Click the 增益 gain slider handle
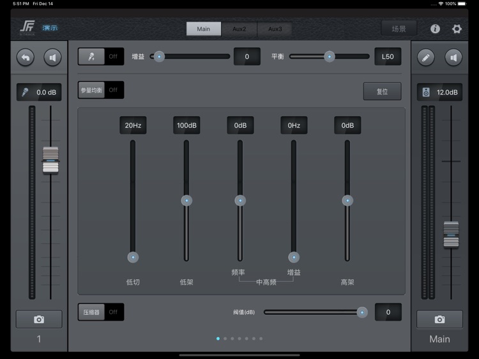This screenshot has width=479, height=359. pos(159,56)
